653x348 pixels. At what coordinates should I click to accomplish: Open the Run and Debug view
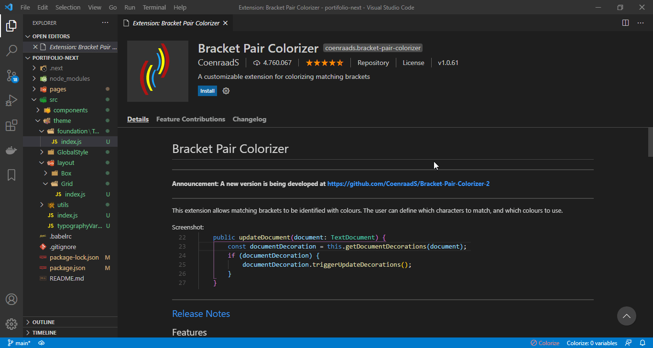11,100
